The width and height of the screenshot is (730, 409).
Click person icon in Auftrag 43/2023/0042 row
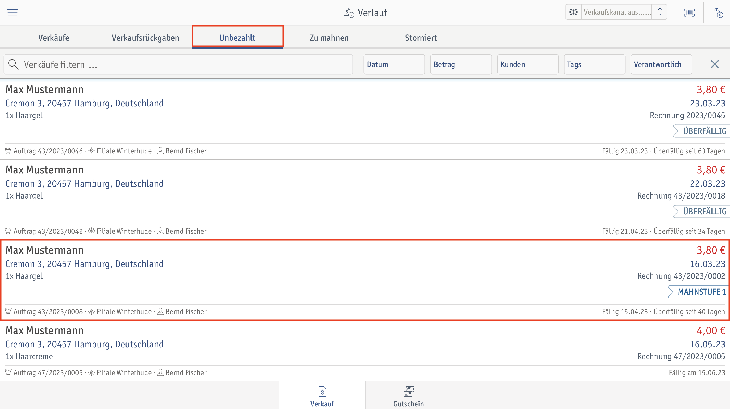(160, 231)
